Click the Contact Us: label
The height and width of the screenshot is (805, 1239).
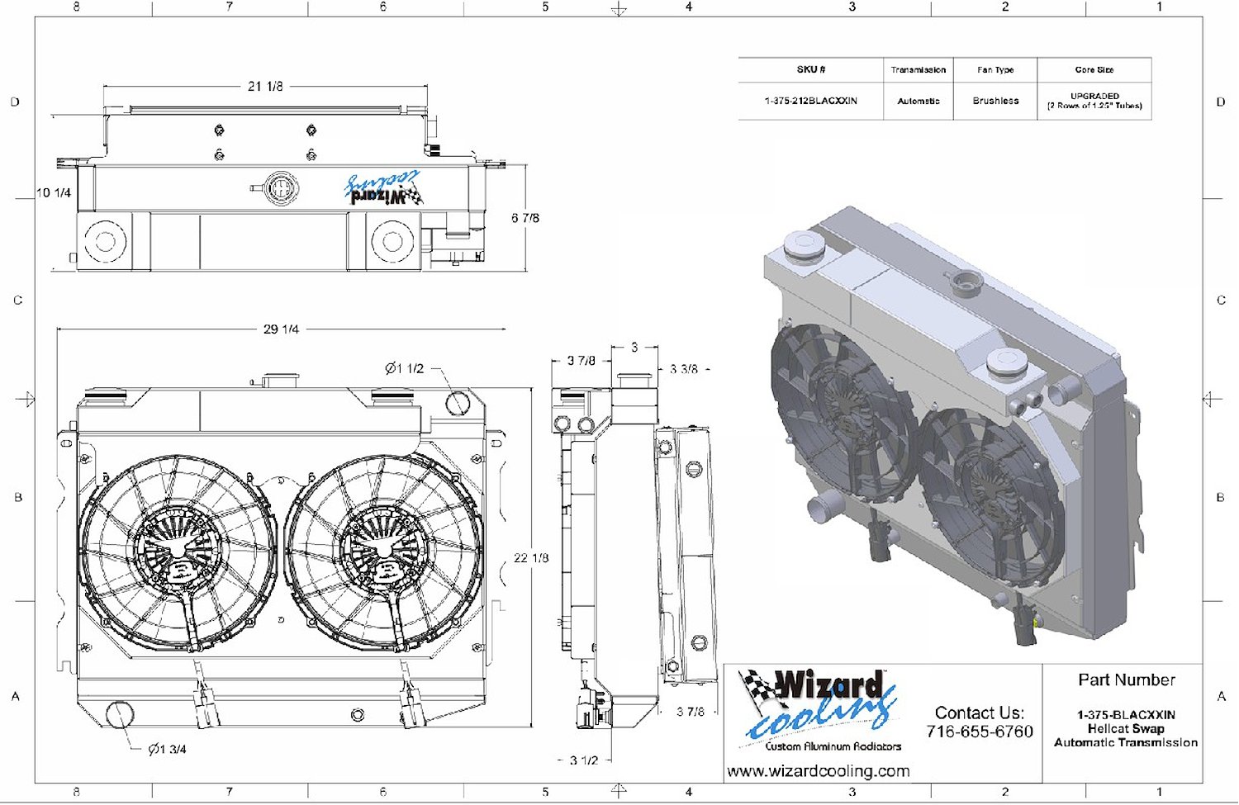pos(979,713)
